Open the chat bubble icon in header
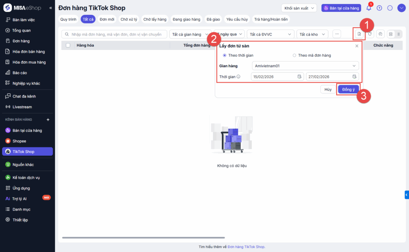The width and height of the screenshot is (409, 252). (x=390, y=8)
